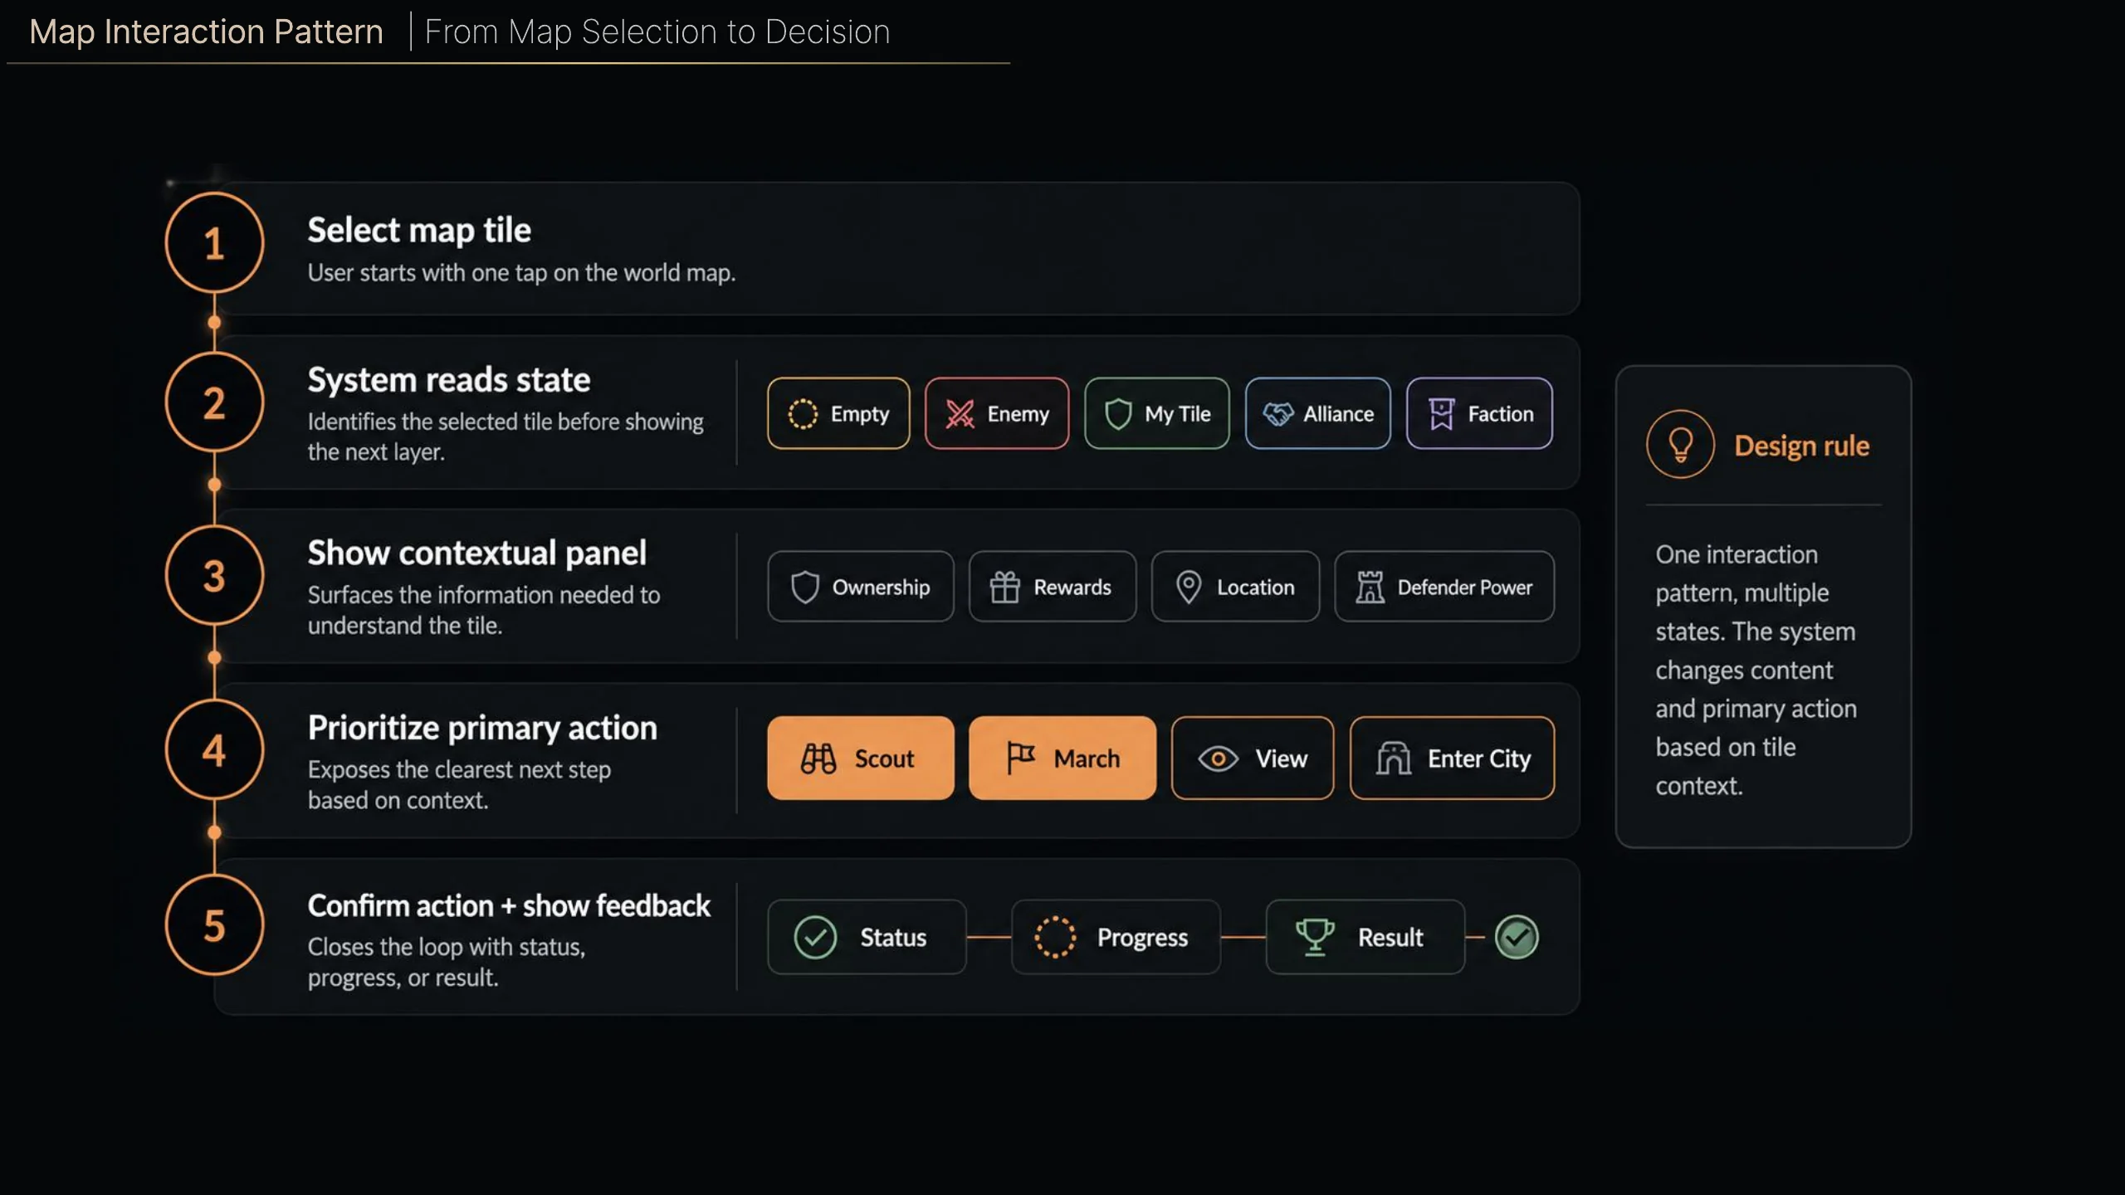The width and height of the screenshot is (2125, 1195).
Task: Click the Progress feedback step
Action: [1116, 937]
